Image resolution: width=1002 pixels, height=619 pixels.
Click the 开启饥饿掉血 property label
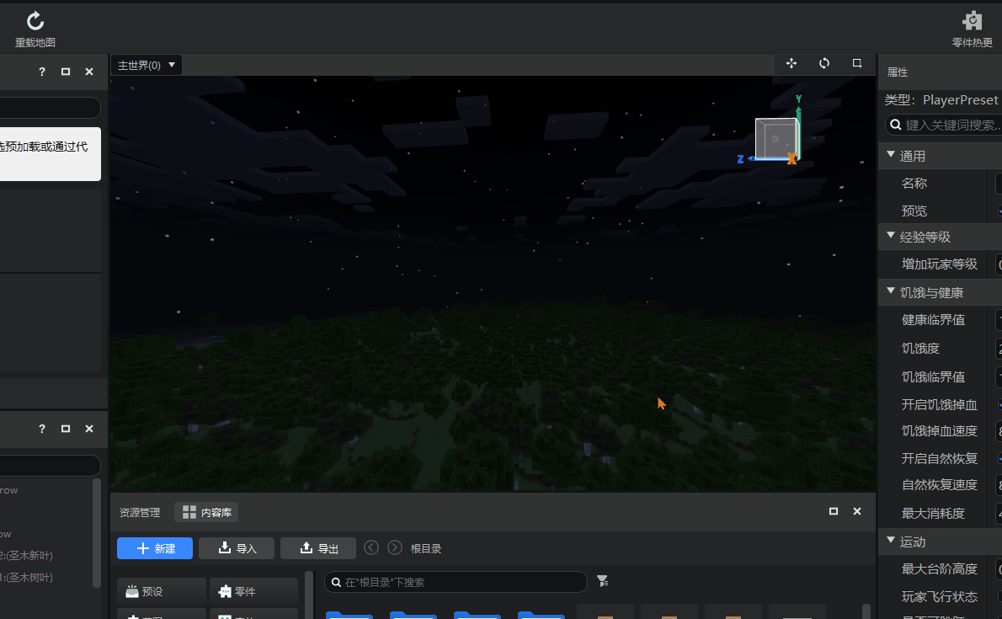tap(940, 405)
